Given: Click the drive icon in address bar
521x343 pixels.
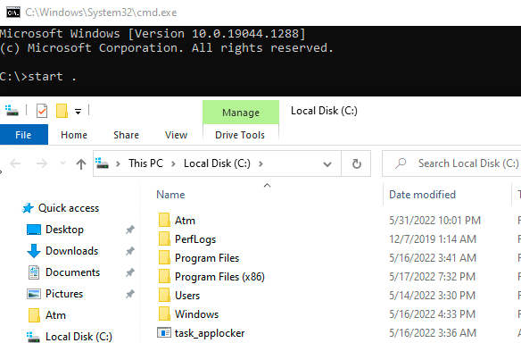Looking at the screenshot, I should [103, 163].
